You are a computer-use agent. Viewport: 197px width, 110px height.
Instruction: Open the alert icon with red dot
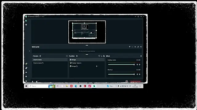(37, 82)
